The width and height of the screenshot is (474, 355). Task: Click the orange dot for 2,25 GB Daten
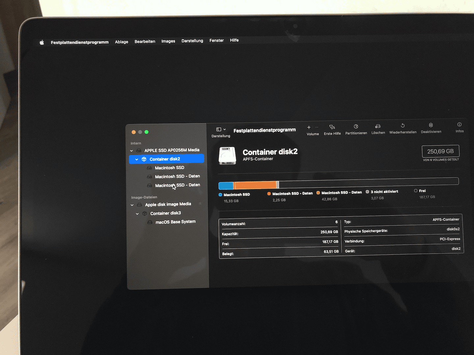(269, 194)
